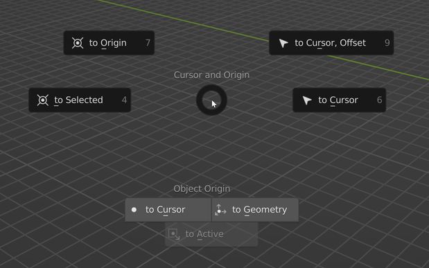Click selection icon beside 'to Active'
Screen dimensions: 429x268
[174, 234]
